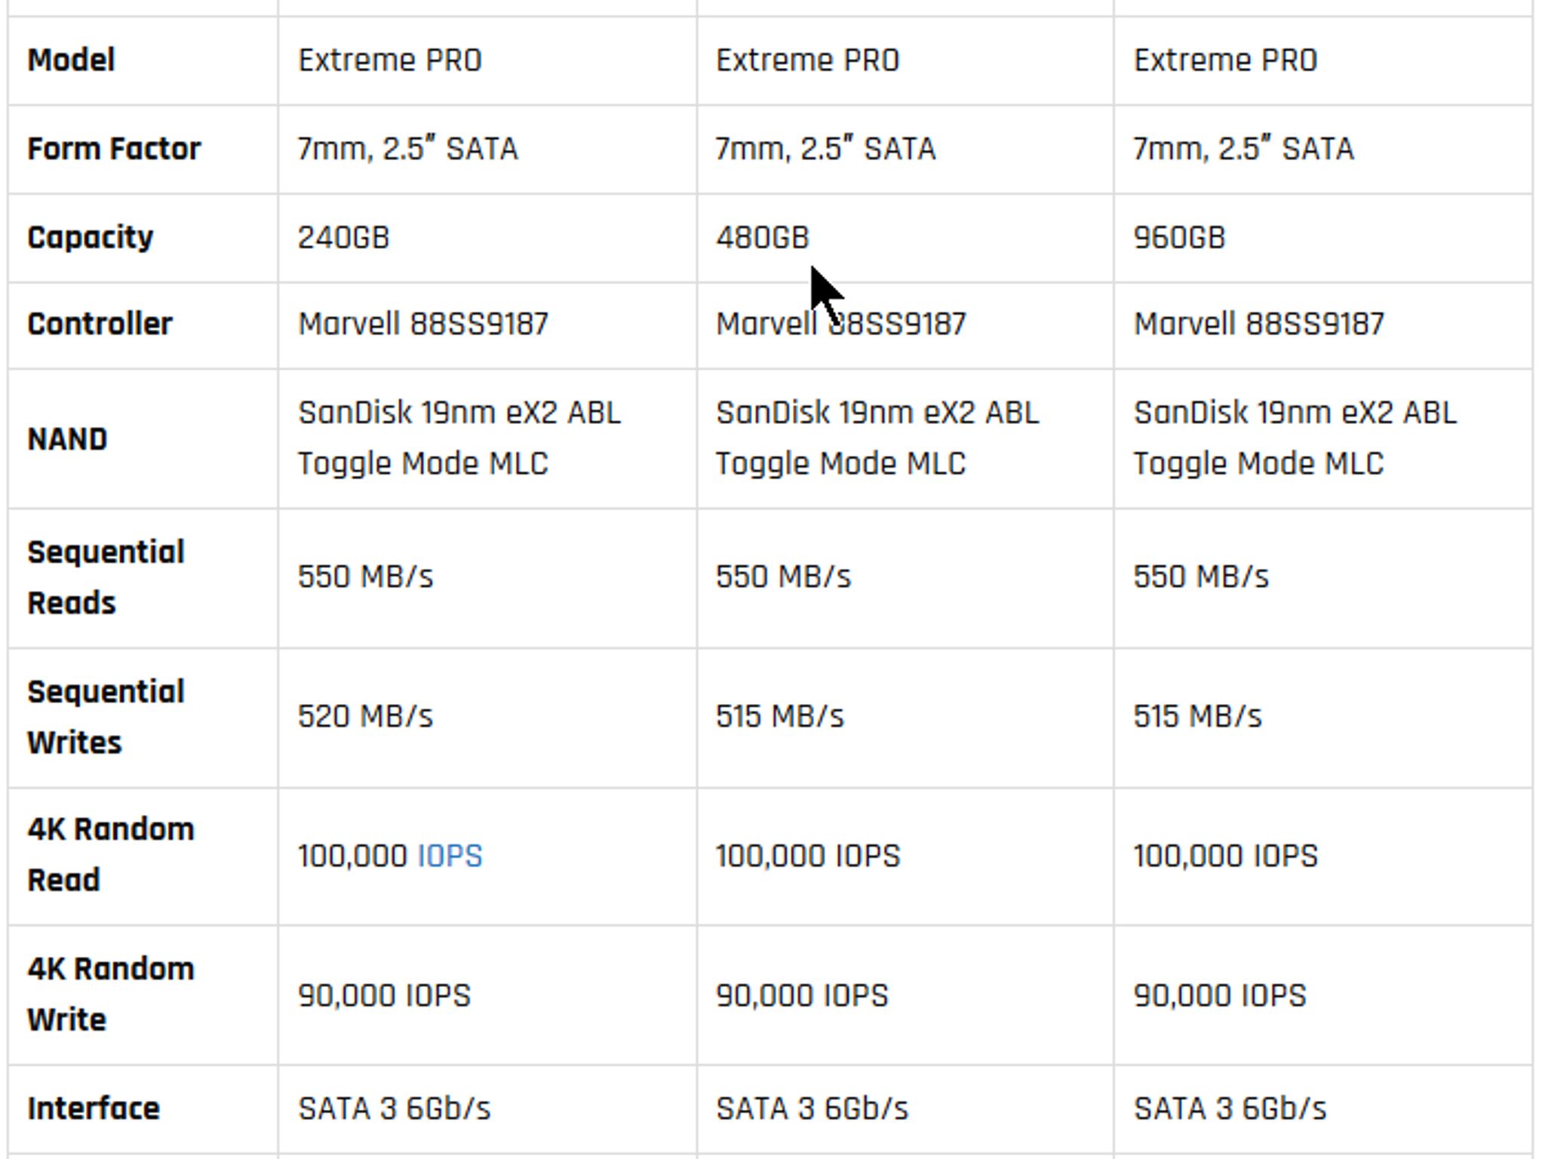Select 90,000 IOPS in the 240GB column
Screen dimensions: 1545x1159
point(384,996)
